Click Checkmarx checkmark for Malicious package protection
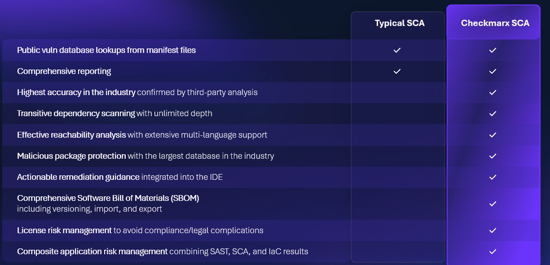550x265 pixels. [x=493, y=156]
